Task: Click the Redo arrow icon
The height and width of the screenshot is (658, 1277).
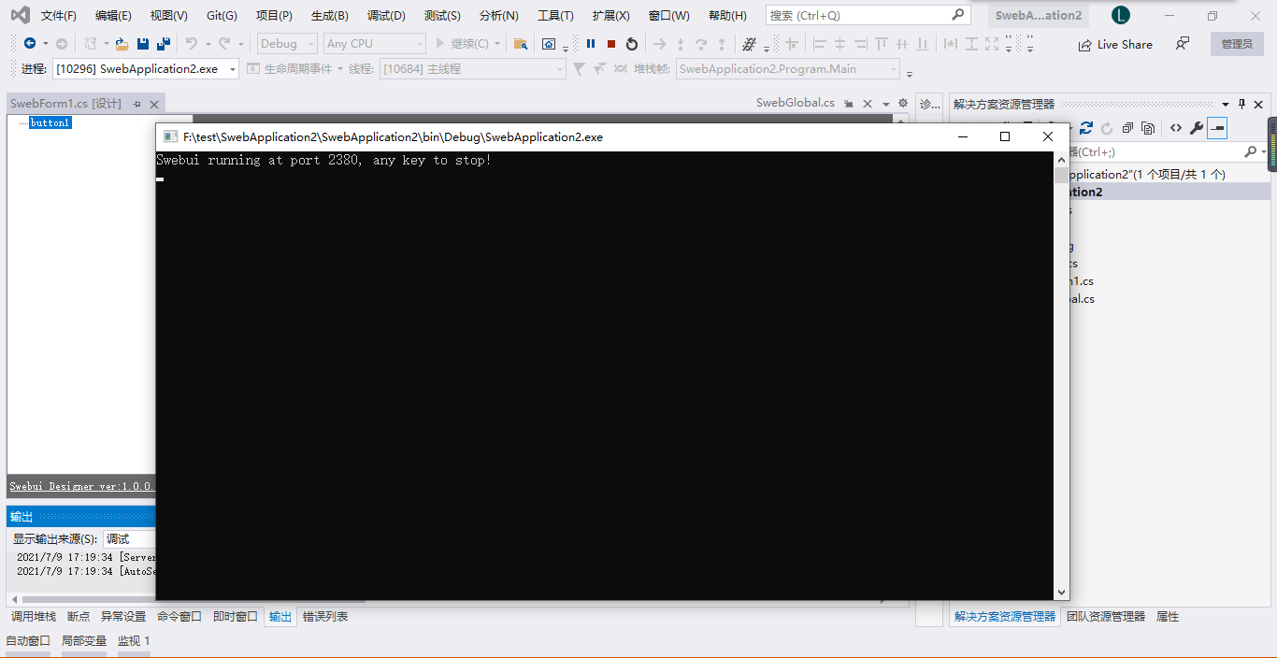Action: coord(224,44)
